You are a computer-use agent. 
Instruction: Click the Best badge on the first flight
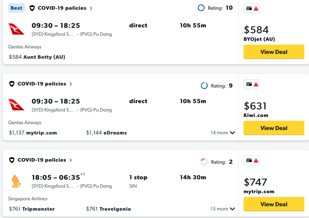(16, 8)
